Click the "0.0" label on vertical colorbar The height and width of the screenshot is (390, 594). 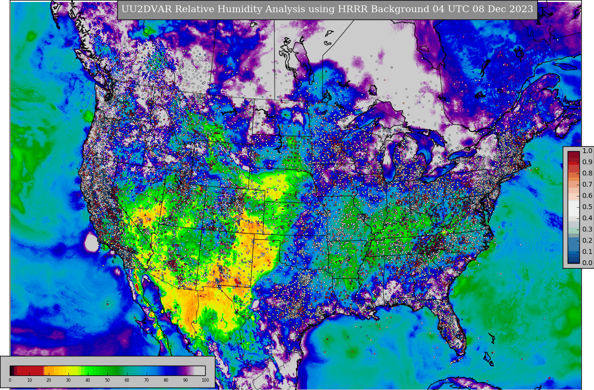point(587,263)
